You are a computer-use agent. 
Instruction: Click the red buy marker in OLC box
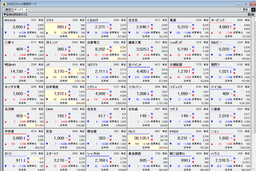(152, 140)
